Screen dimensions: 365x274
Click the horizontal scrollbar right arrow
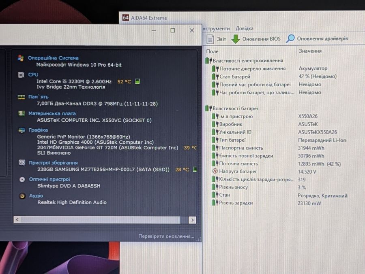pos(192,220)
